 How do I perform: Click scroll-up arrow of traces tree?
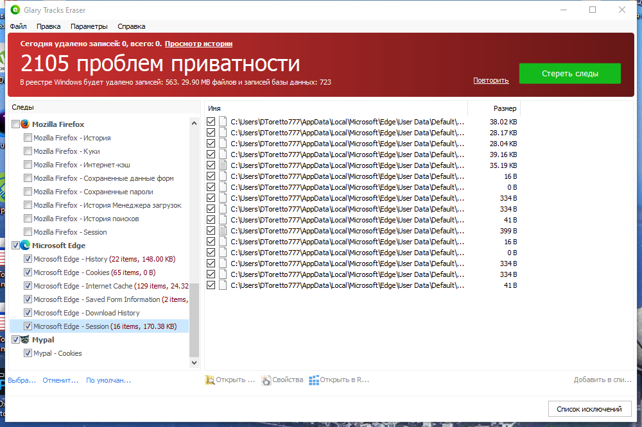pos(194,122)
